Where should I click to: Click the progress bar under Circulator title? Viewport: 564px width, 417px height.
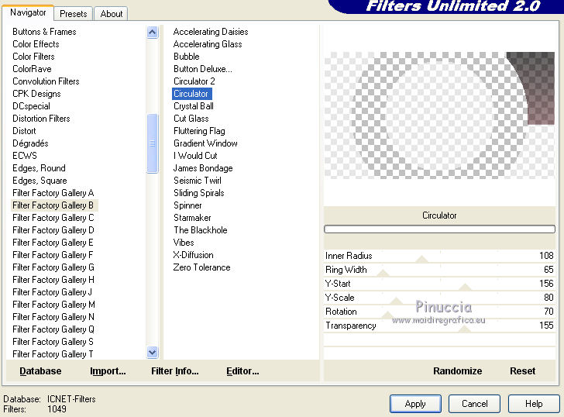pos(439,229)
